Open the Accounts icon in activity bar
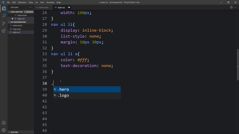The image size is (239, 134). tap(4, 122)
